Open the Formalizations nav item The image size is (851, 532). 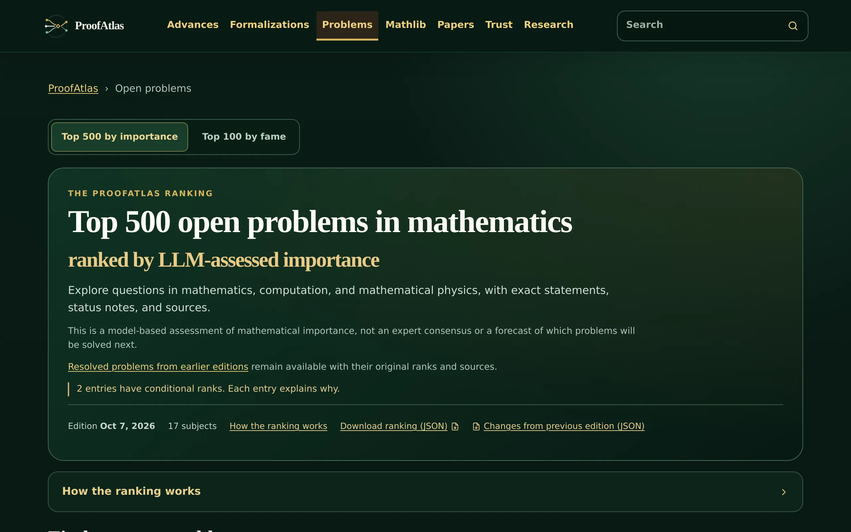point(269,25)
